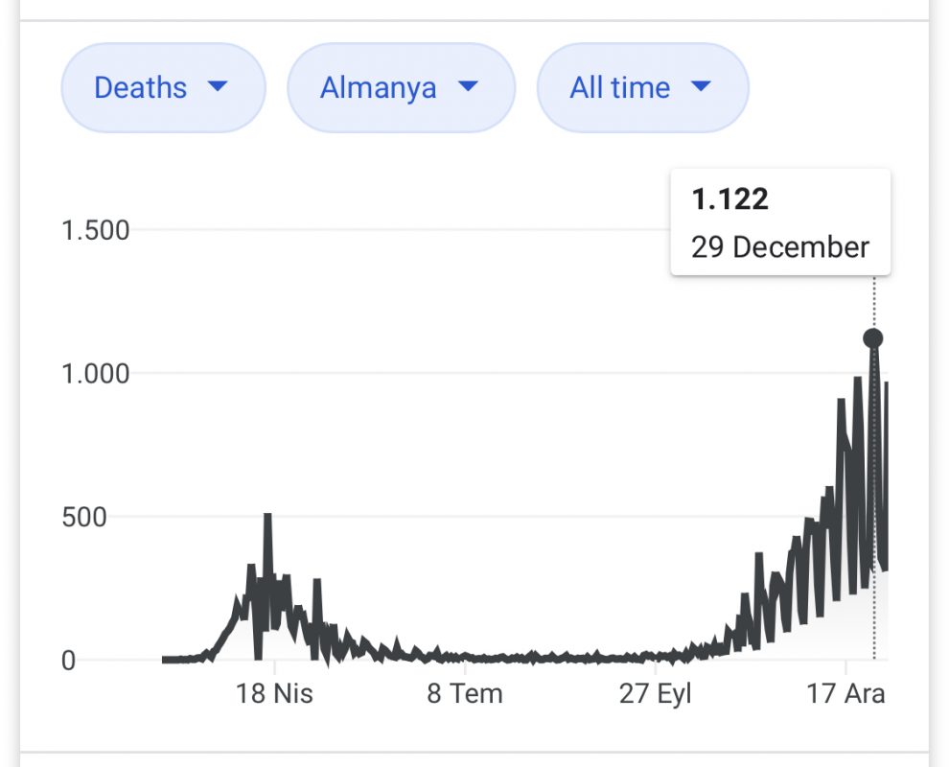Click the arrow icon beside All time
The image size is (949, 767).
[701, 87]
